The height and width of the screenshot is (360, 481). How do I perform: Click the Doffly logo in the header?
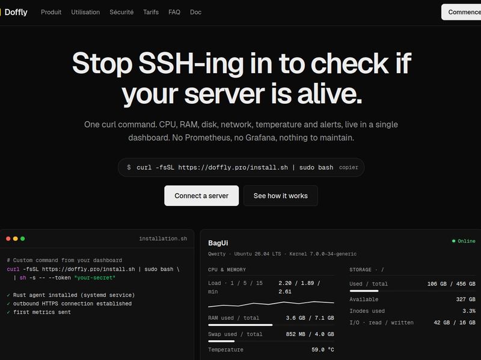tap(14, 12)
